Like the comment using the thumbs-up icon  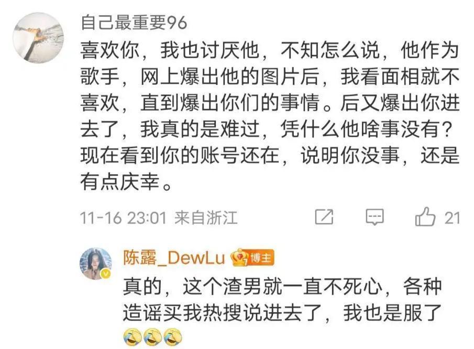(x=425, y=216)
